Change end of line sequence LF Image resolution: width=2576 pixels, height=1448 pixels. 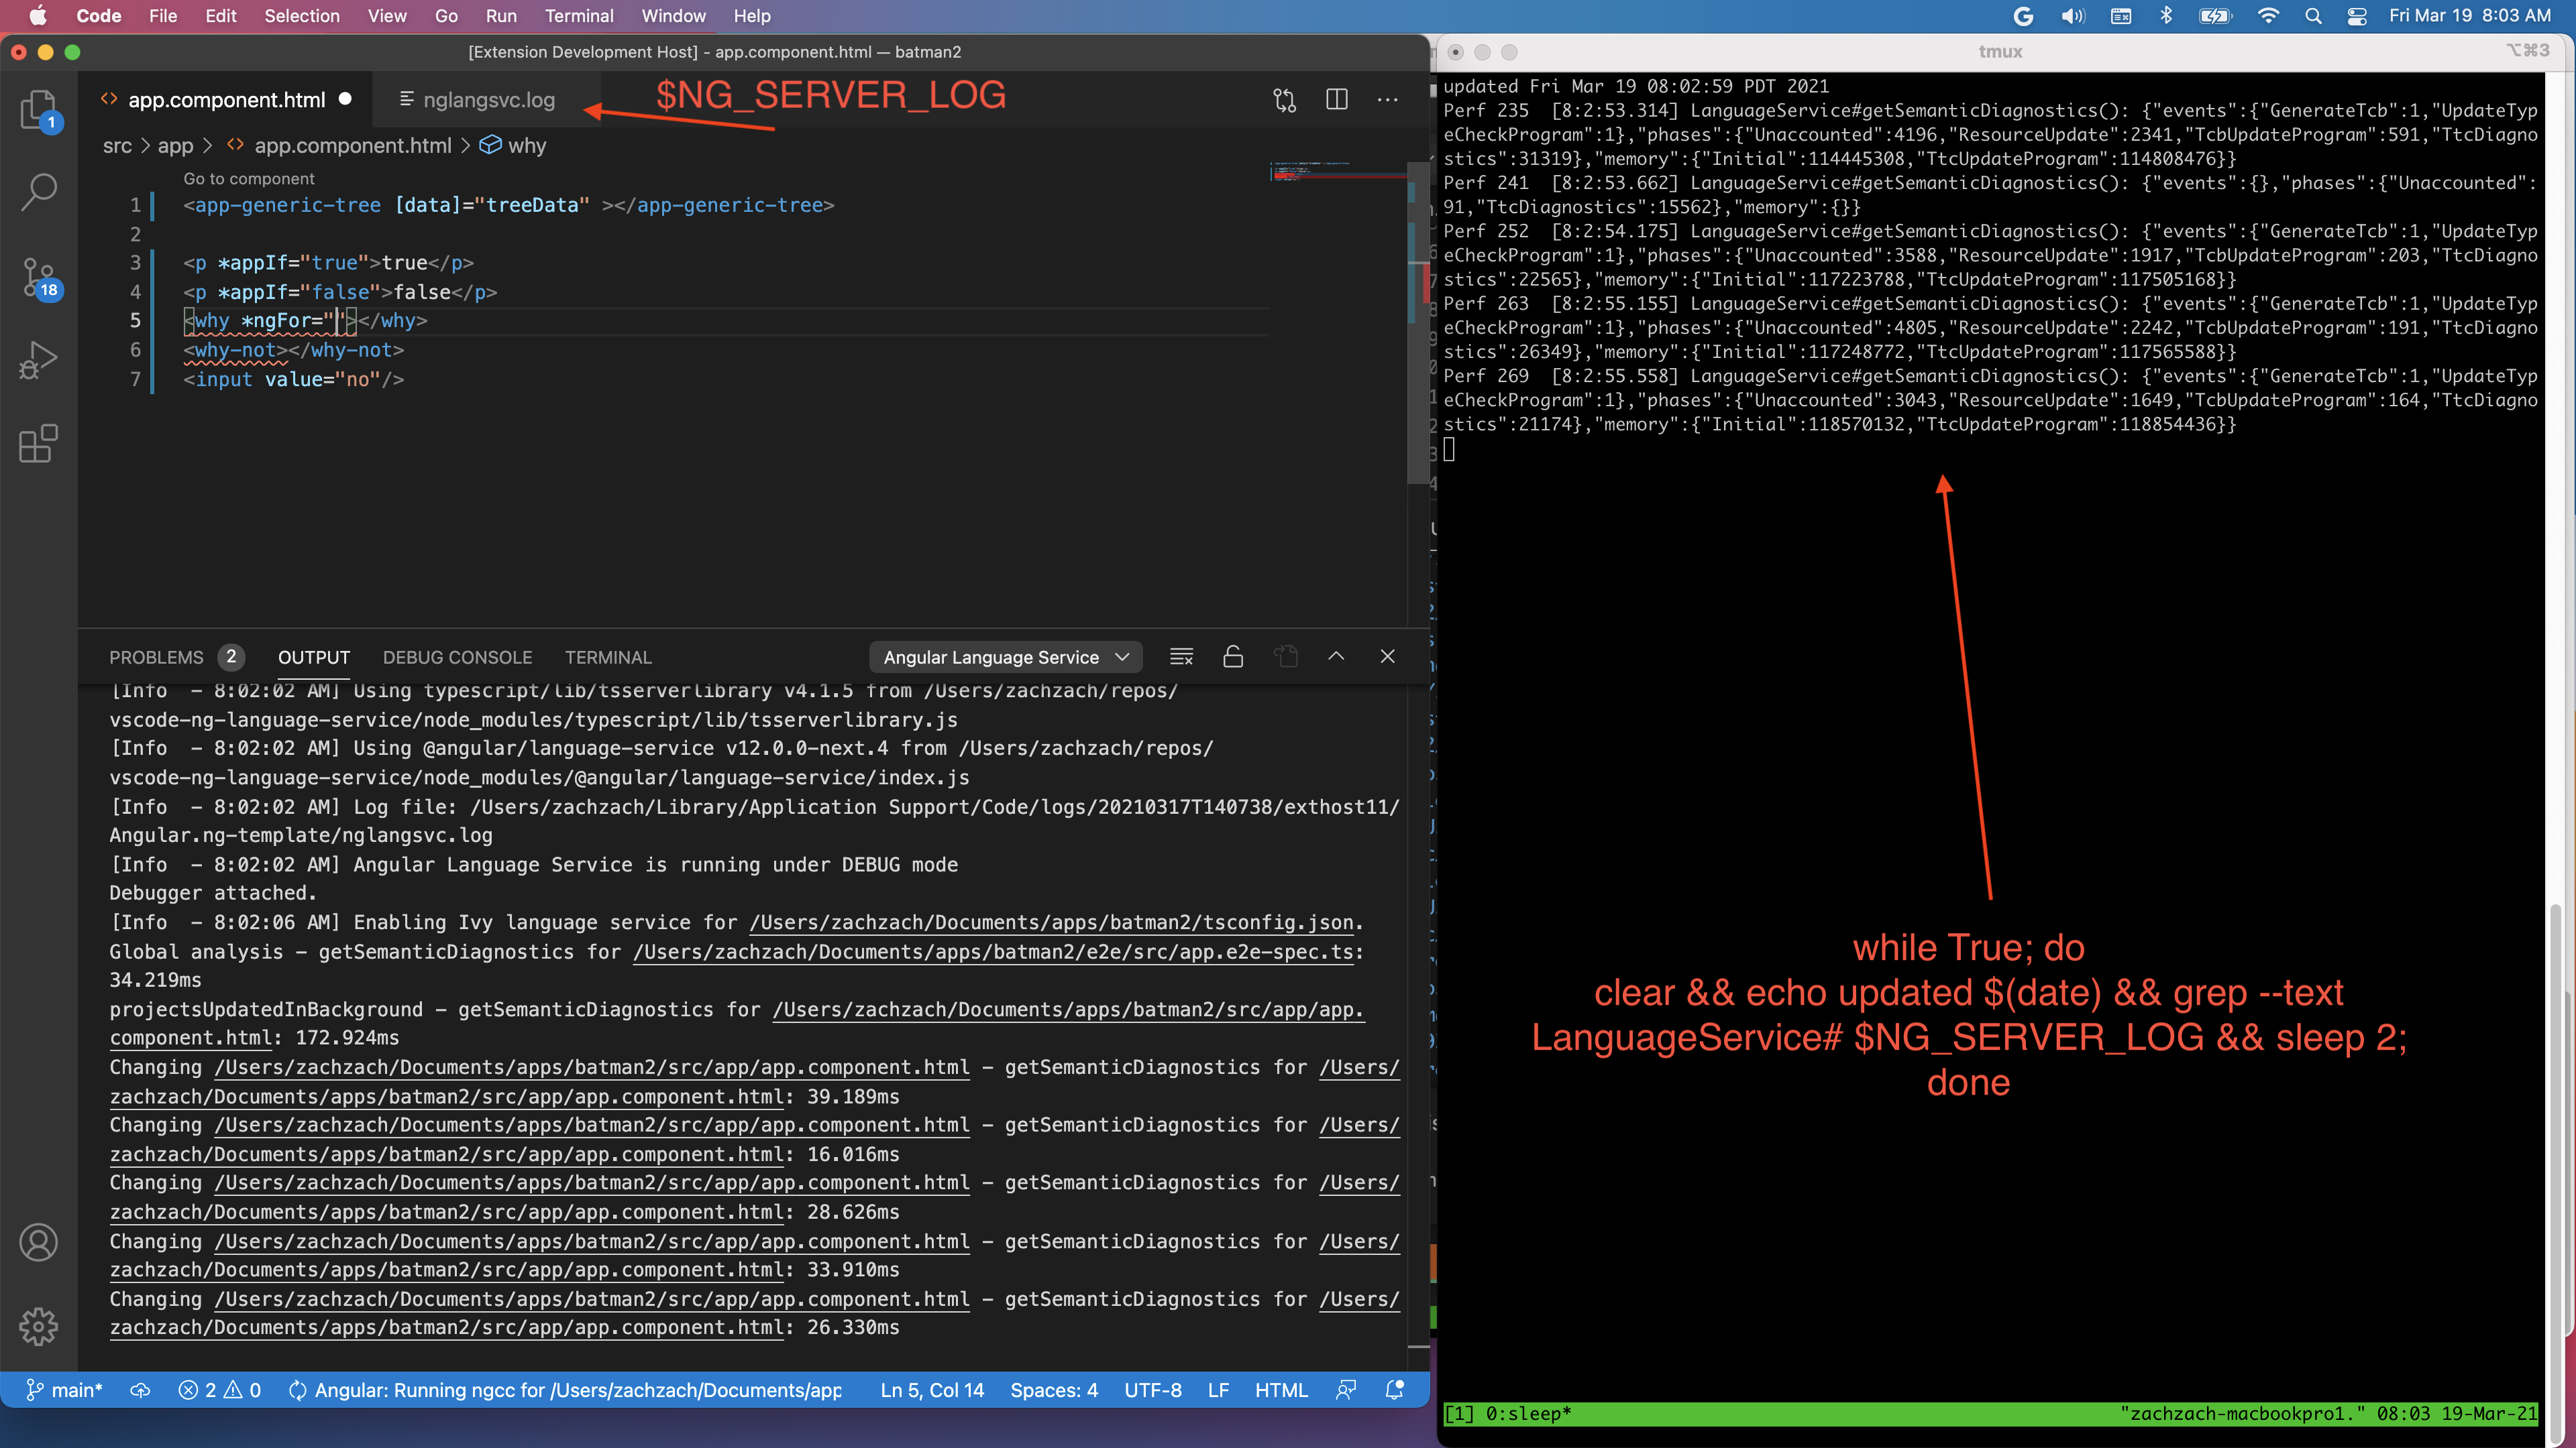tap(1218, 1390)
